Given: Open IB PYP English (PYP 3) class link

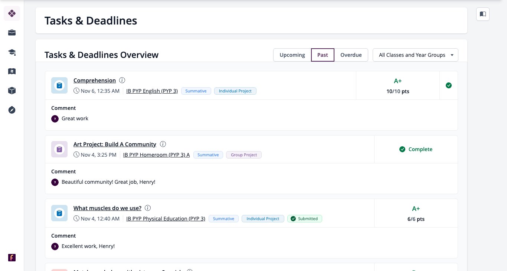Looking at the screenshot, I should pyautogui.click(x=152, y=91).
